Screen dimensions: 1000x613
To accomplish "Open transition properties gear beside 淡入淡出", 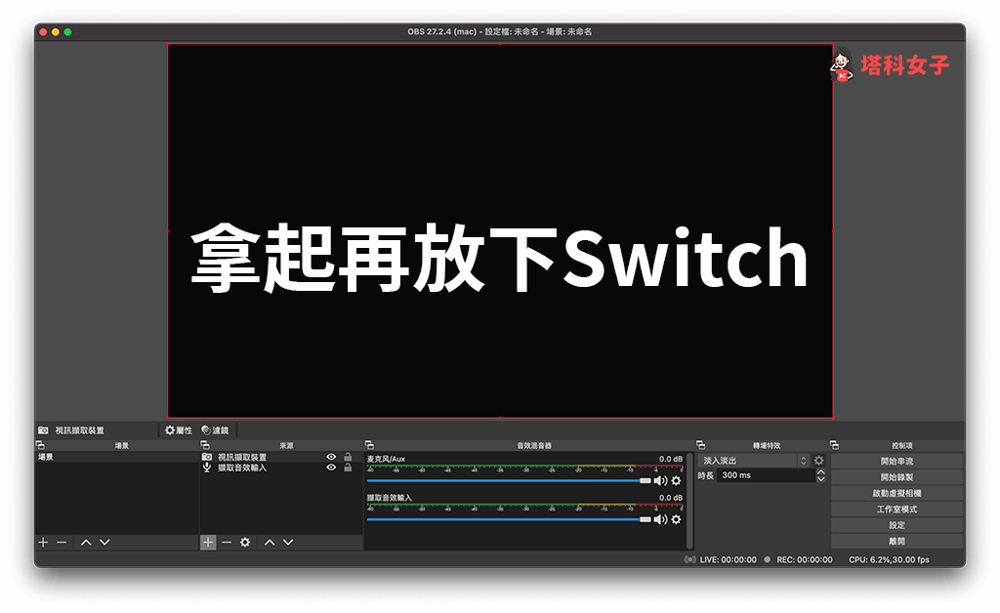I will 818,461.
